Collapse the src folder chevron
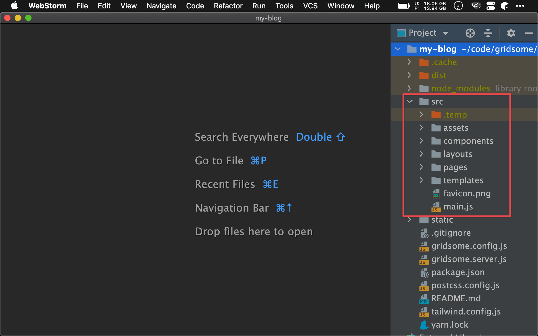Viewport: 538px width, 336px height. 410,101
